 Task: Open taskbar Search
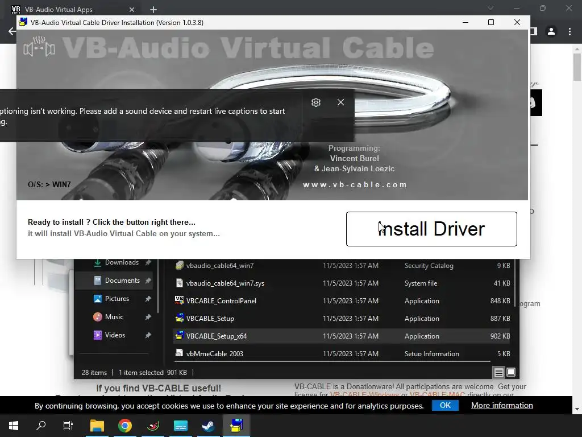(41, 426)
